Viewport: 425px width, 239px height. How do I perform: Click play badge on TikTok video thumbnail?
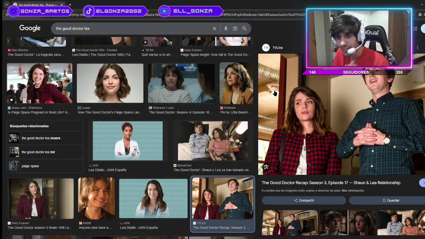pyautogui.click(x=145, y=42)
